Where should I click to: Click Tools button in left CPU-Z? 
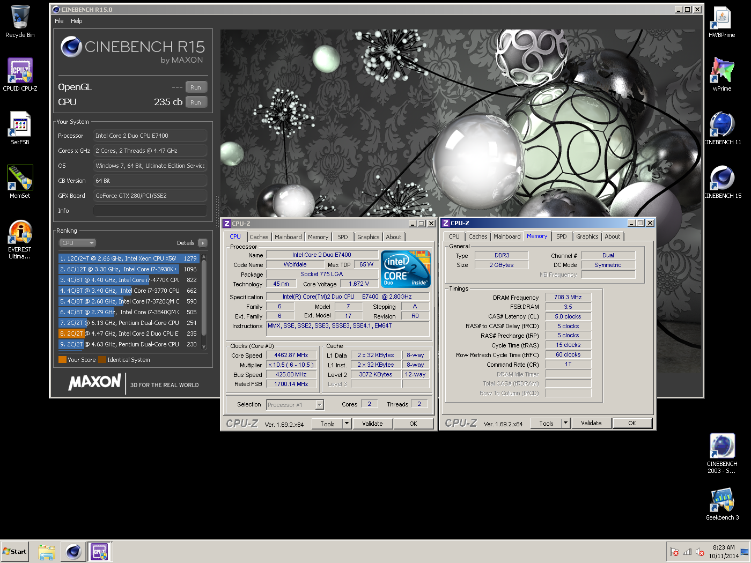[327, 424]
